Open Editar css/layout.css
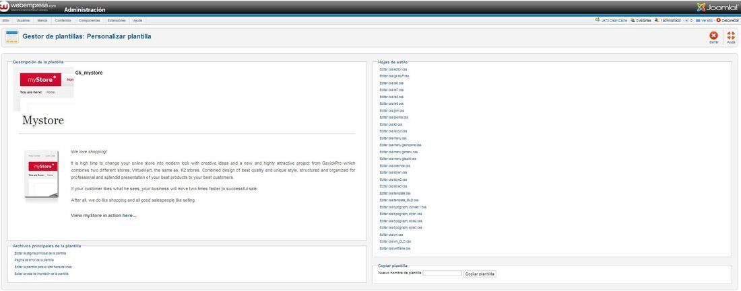The image size is (741, 291). 393,131
